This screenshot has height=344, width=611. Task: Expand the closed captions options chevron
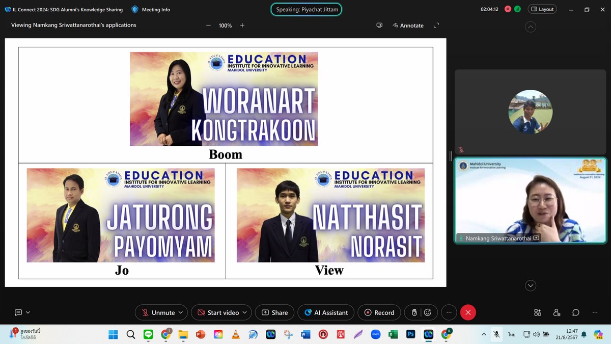28,312
